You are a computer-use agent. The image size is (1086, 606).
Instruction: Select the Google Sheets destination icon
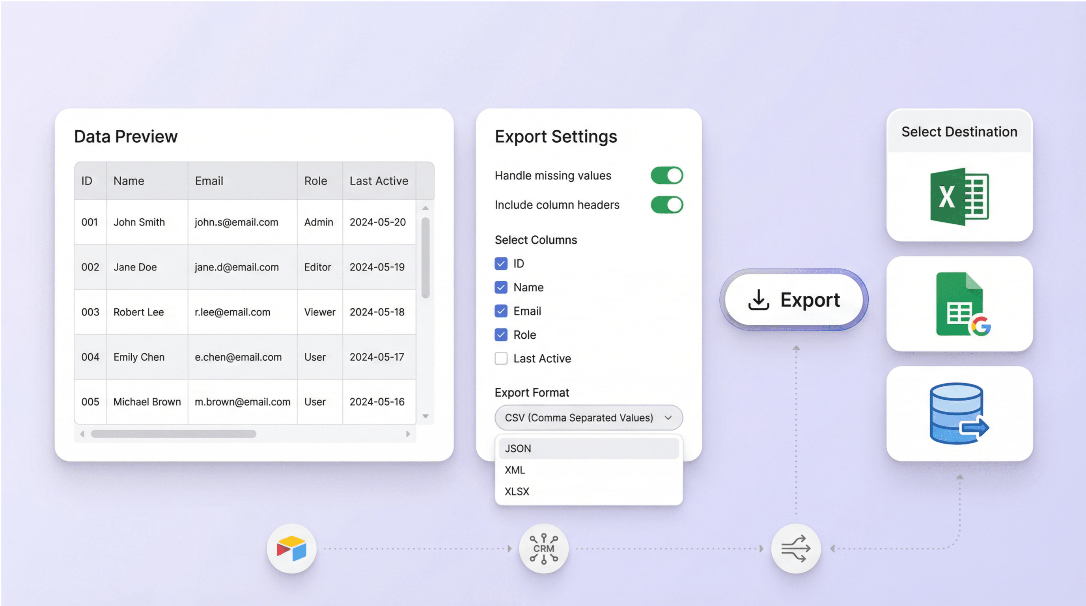click(959, 304)
